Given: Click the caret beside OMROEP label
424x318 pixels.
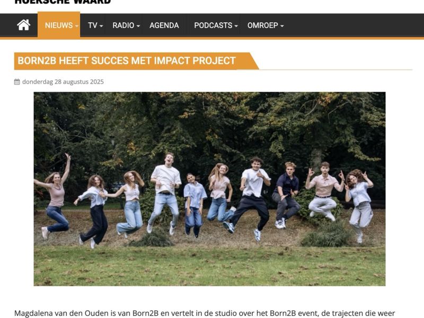Looking at the screenshot, I should 282,26.
